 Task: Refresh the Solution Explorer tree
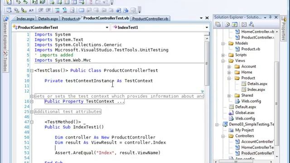point(235,24)
